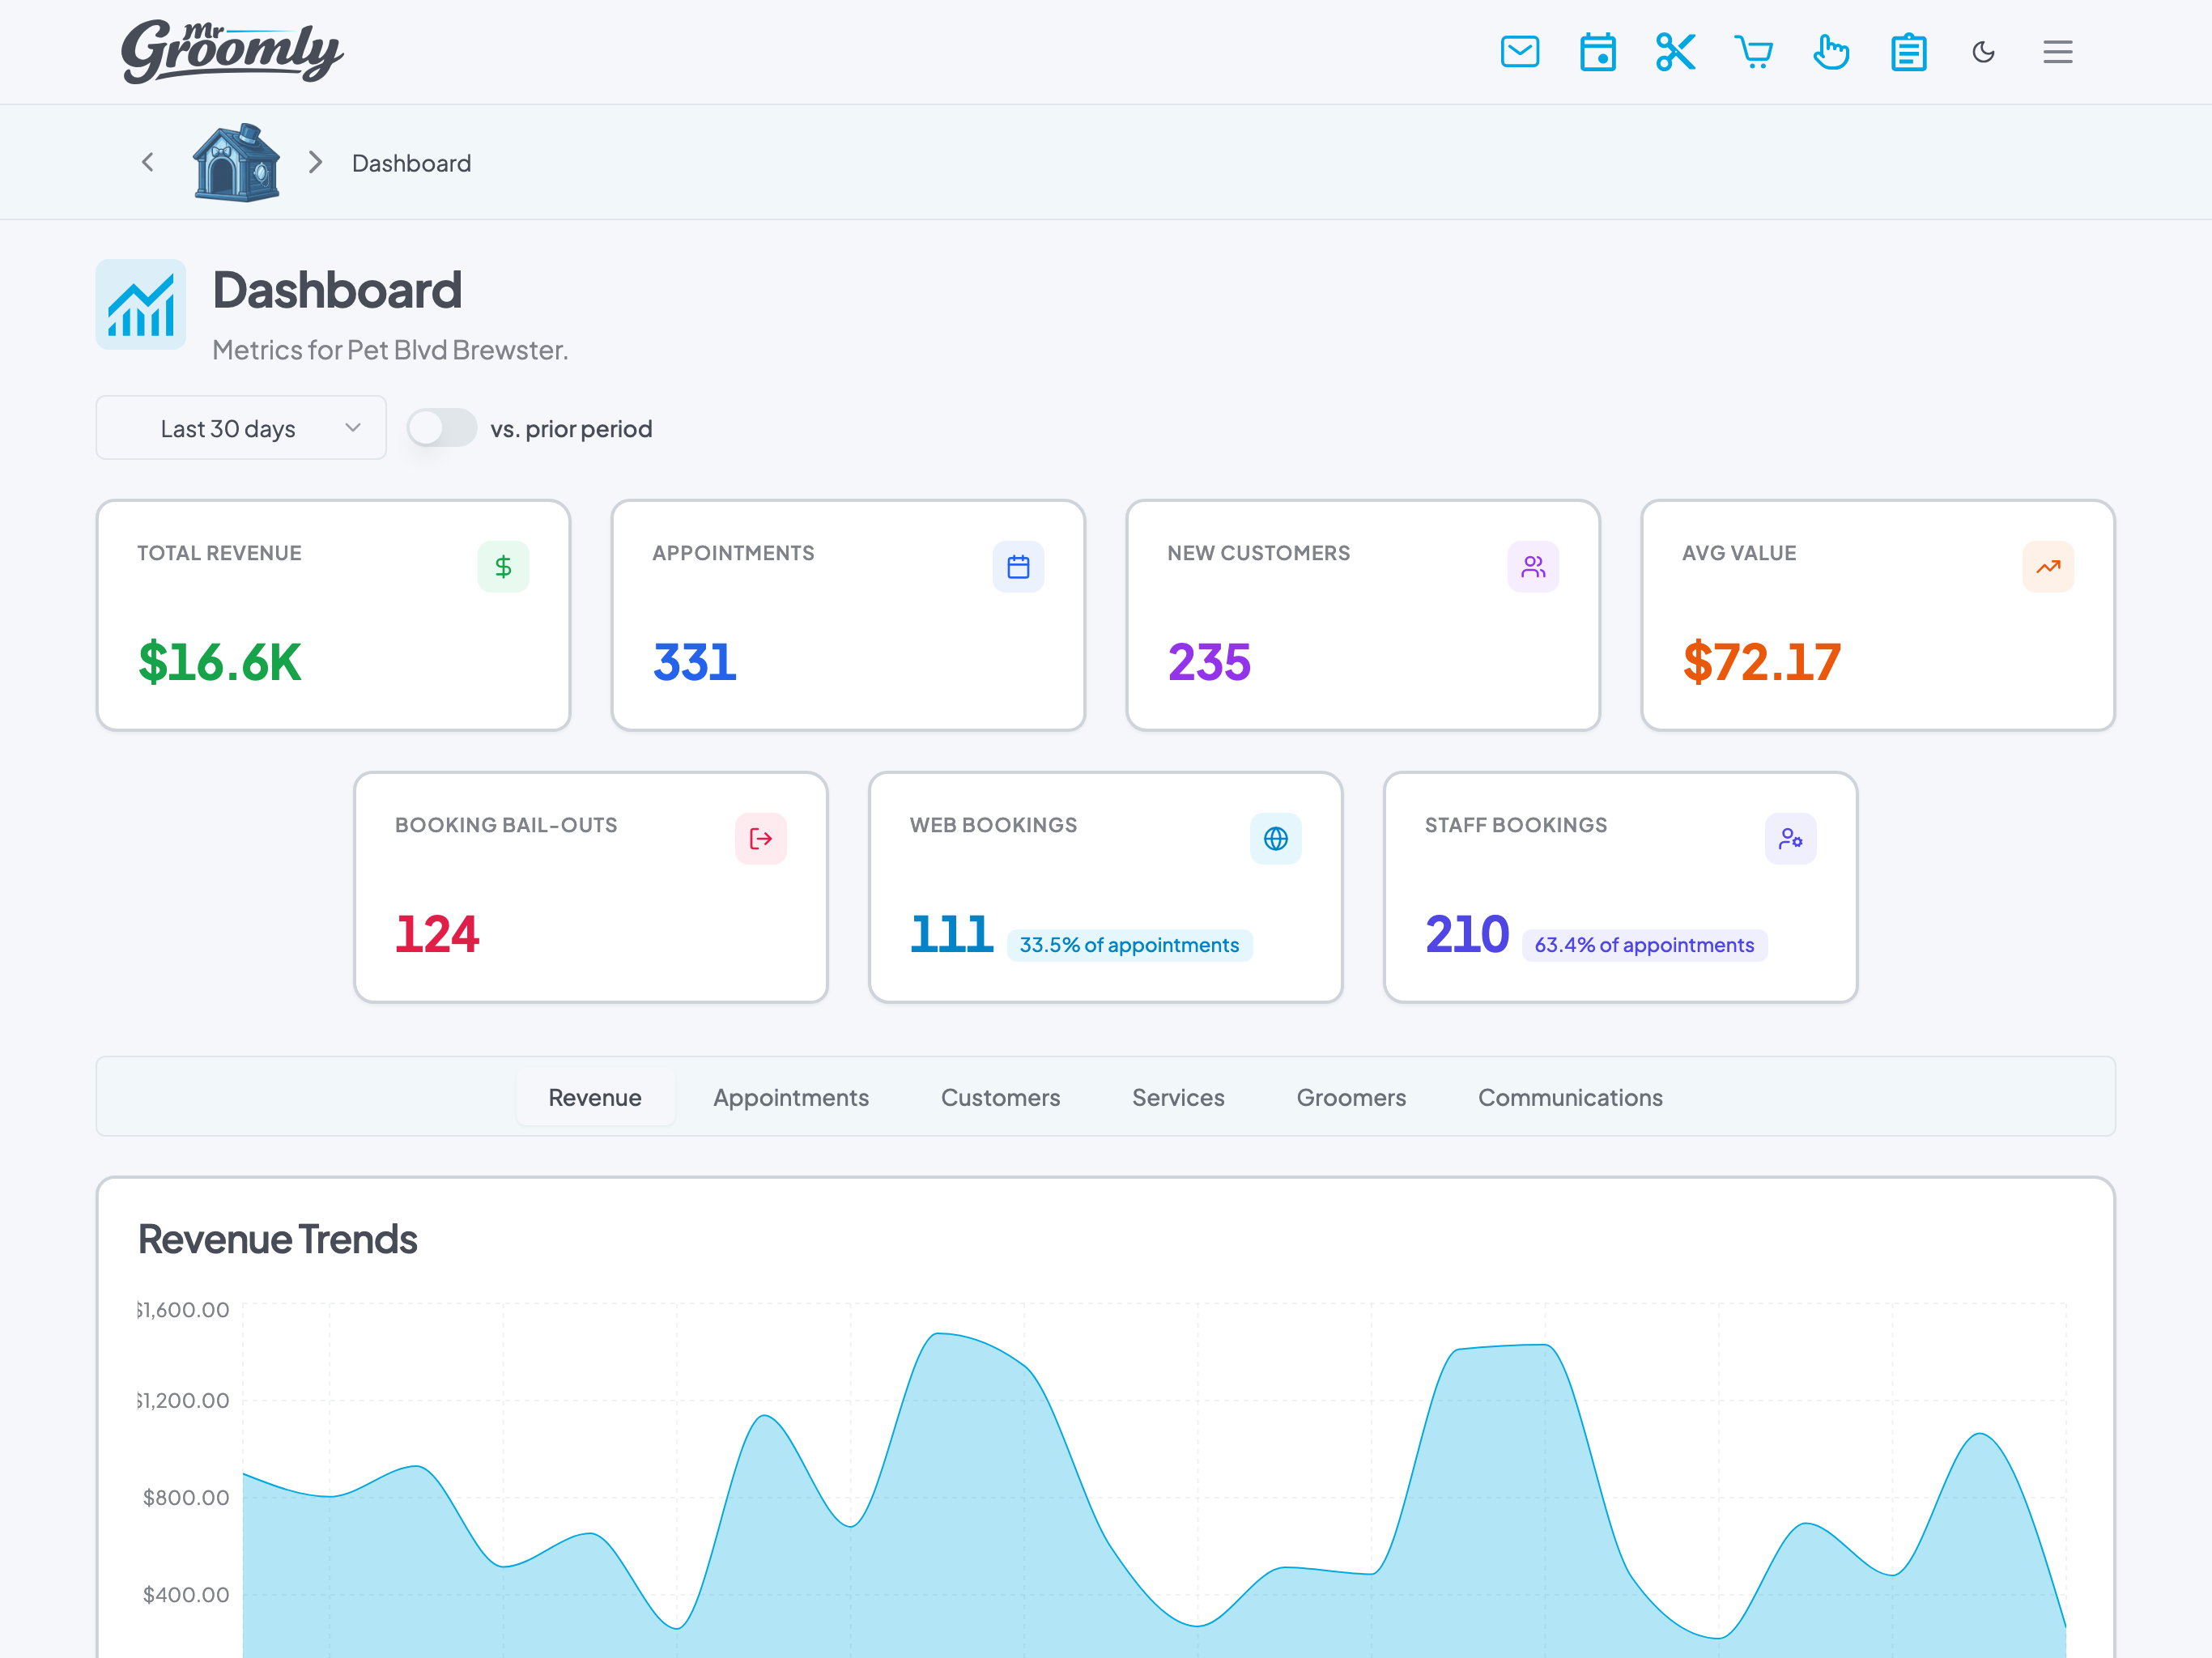Click the 235 new customers value
The image size is (2212, 1658).
point(1209,662)
